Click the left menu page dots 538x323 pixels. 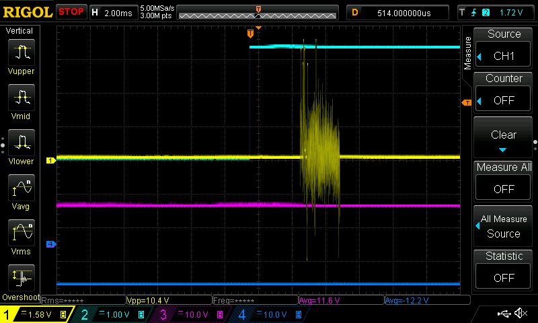pyautogui.click(x=3, y=145)
